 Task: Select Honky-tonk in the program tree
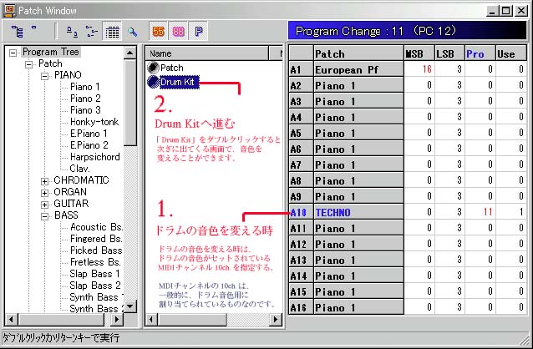[94, 122]
